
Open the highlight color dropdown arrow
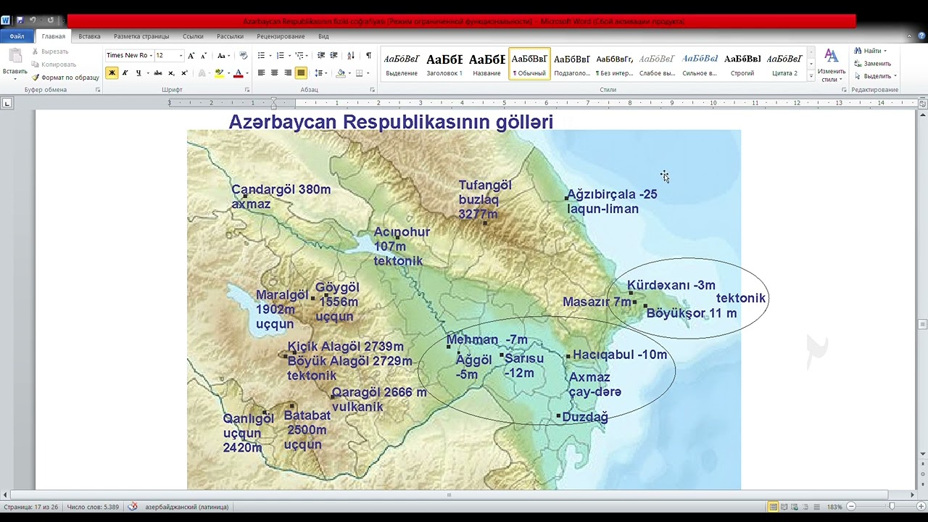pyautogui.click(x=228, y=73)
